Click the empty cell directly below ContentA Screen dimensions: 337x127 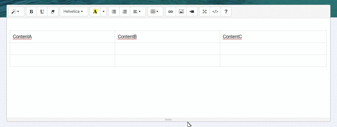click(62, 49)
